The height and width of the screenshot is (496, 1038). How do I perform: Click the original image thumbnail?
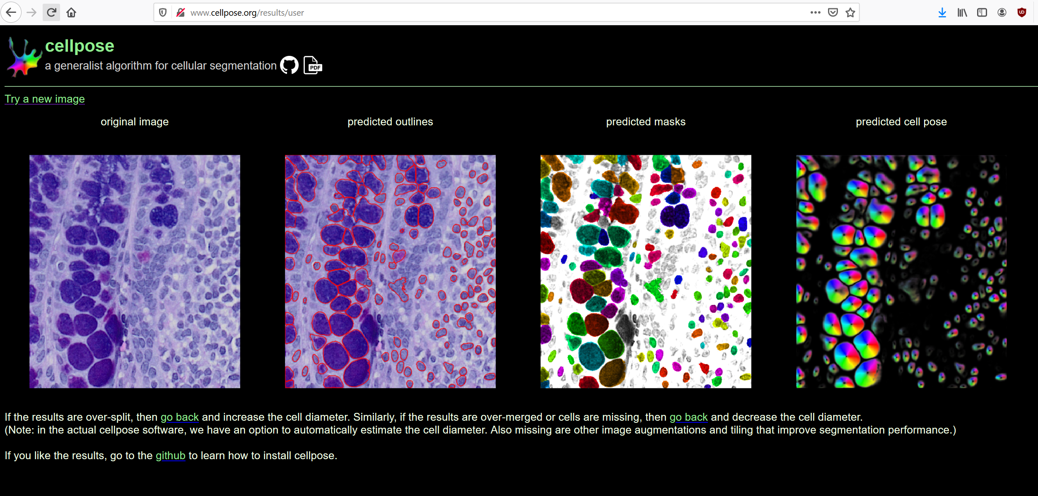pyautogui.click(x=135, y=271)
